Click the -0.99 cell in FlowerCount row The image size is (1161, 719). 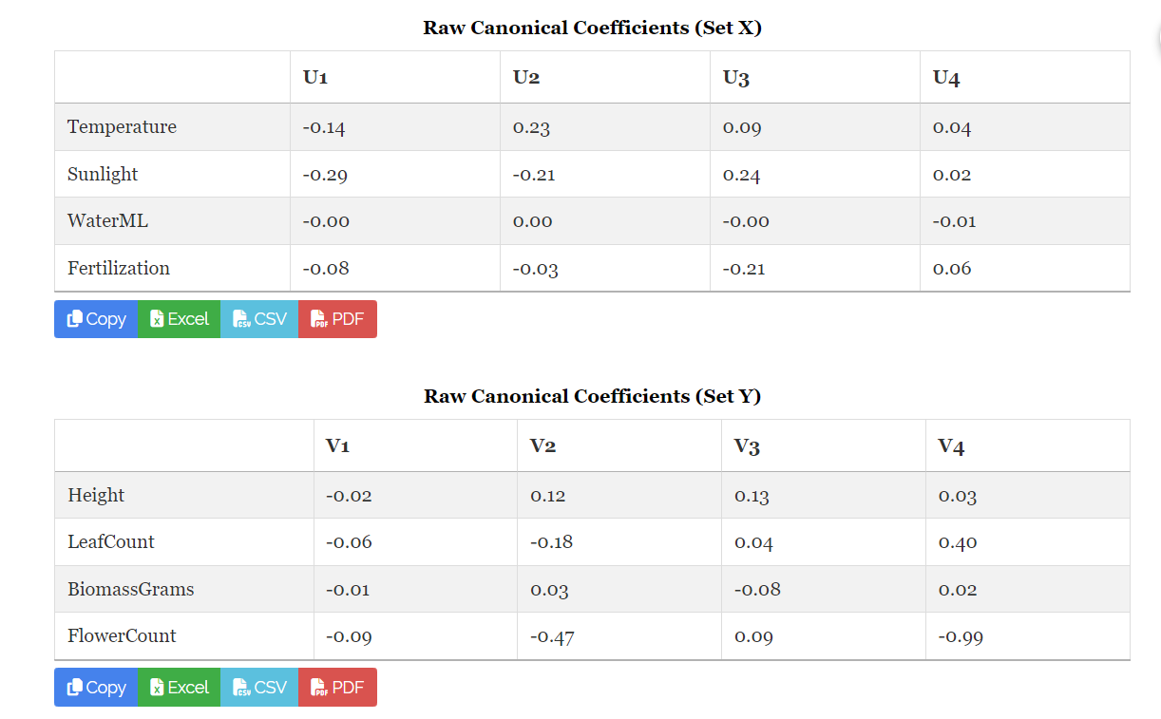961,637
